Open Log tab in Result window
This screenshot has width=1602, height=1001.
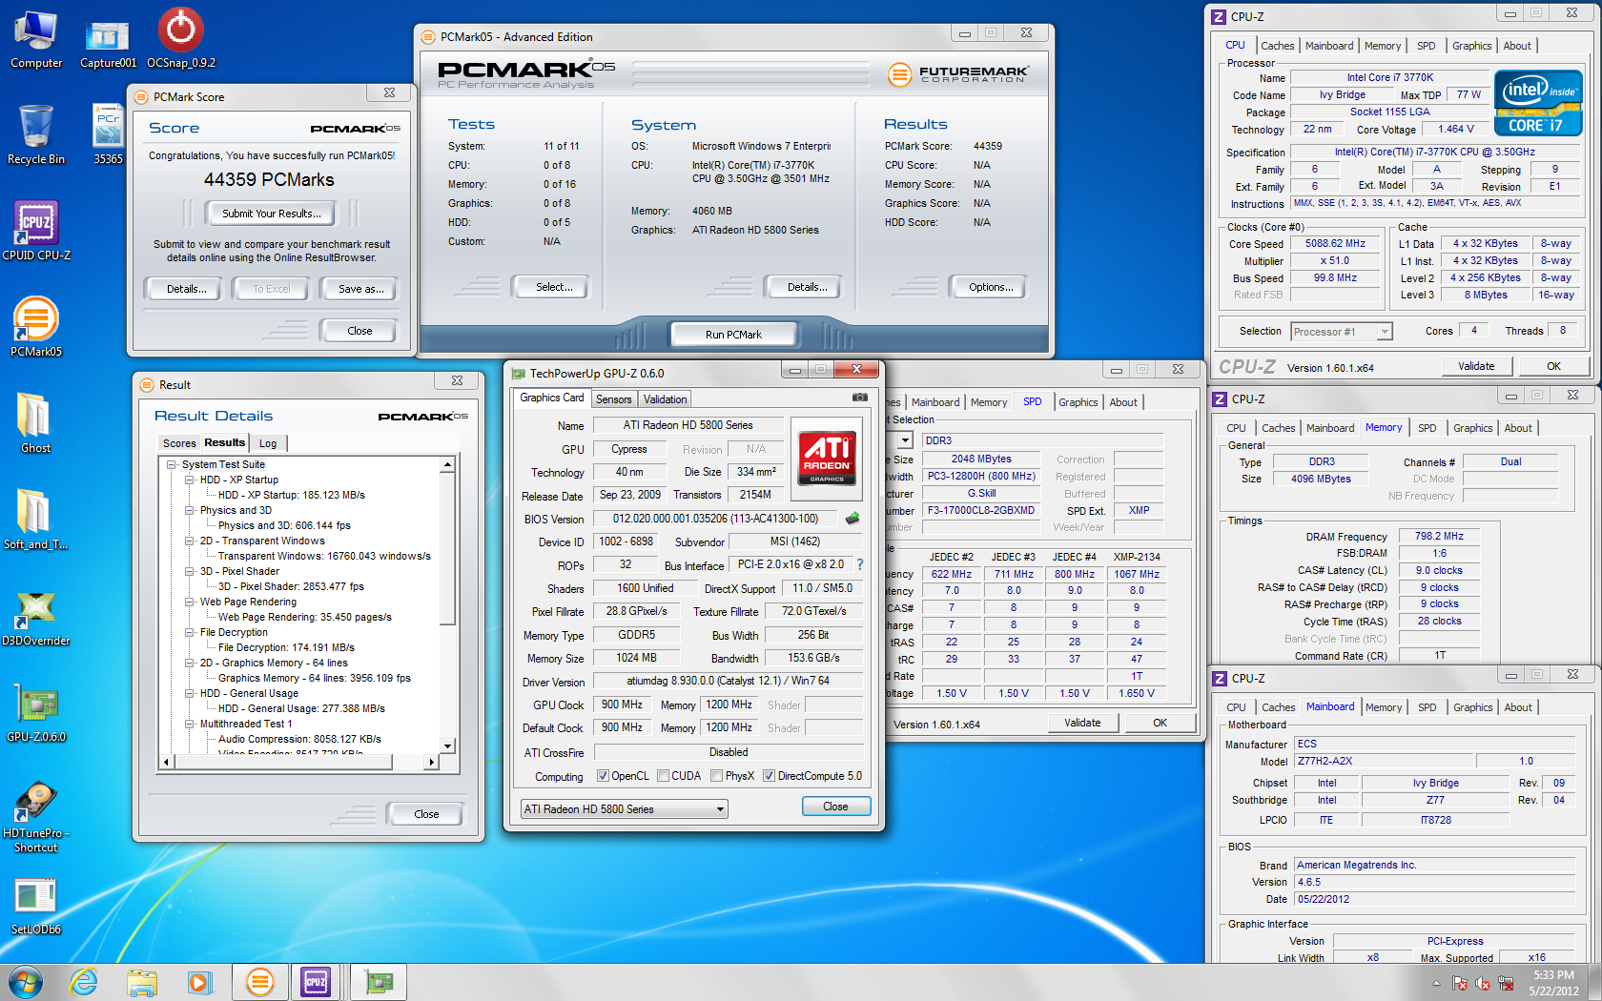(x=268, y=443)
